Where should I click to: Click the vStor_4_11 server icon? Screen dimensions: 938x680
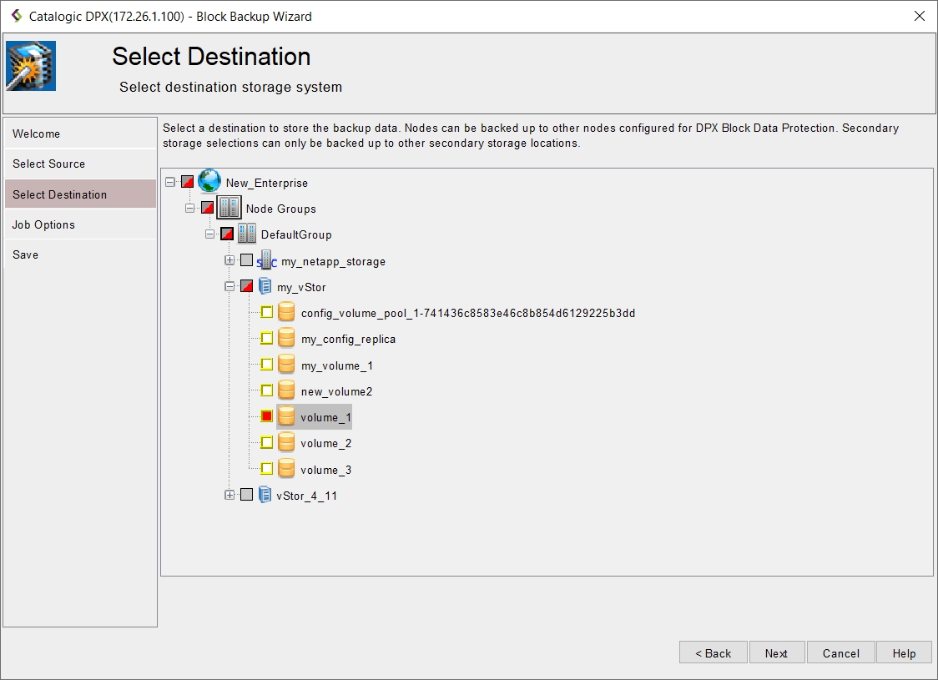coord(265,496)
